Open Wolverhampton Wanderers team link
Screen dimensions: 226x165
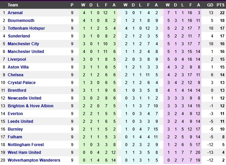coord(34,160)
